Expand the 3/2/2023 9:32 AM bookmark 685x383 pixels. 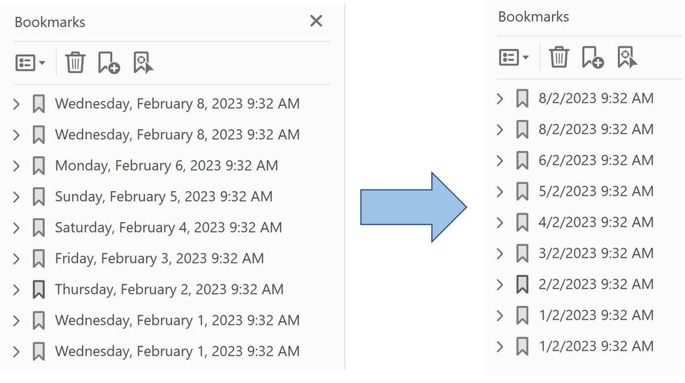(500, 254)
